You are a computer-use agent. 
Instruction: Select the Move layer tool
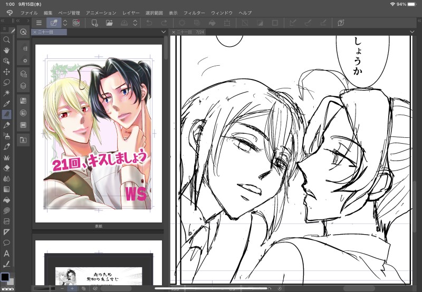click(6, 72)
